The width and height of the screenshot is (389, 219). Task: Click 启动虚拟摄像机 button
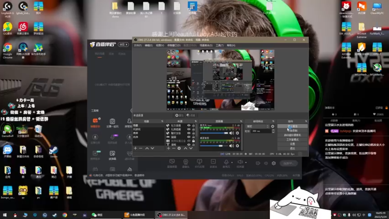[293, 135]
